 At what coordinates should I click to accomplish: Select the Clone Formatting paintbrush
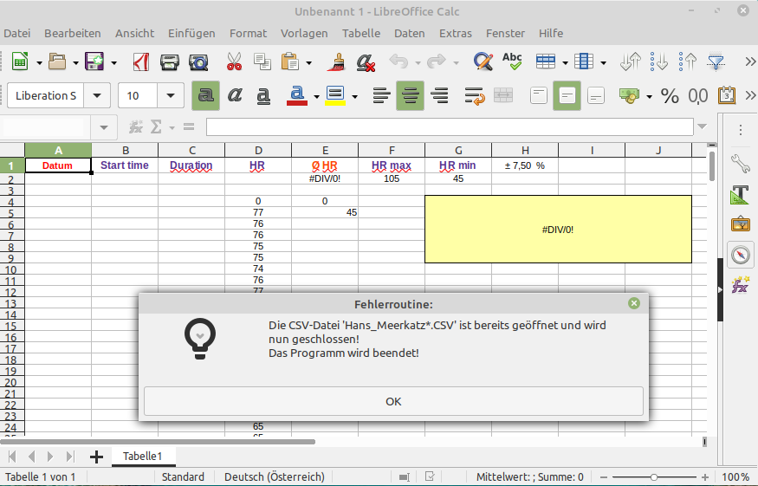tap(337, 62)
